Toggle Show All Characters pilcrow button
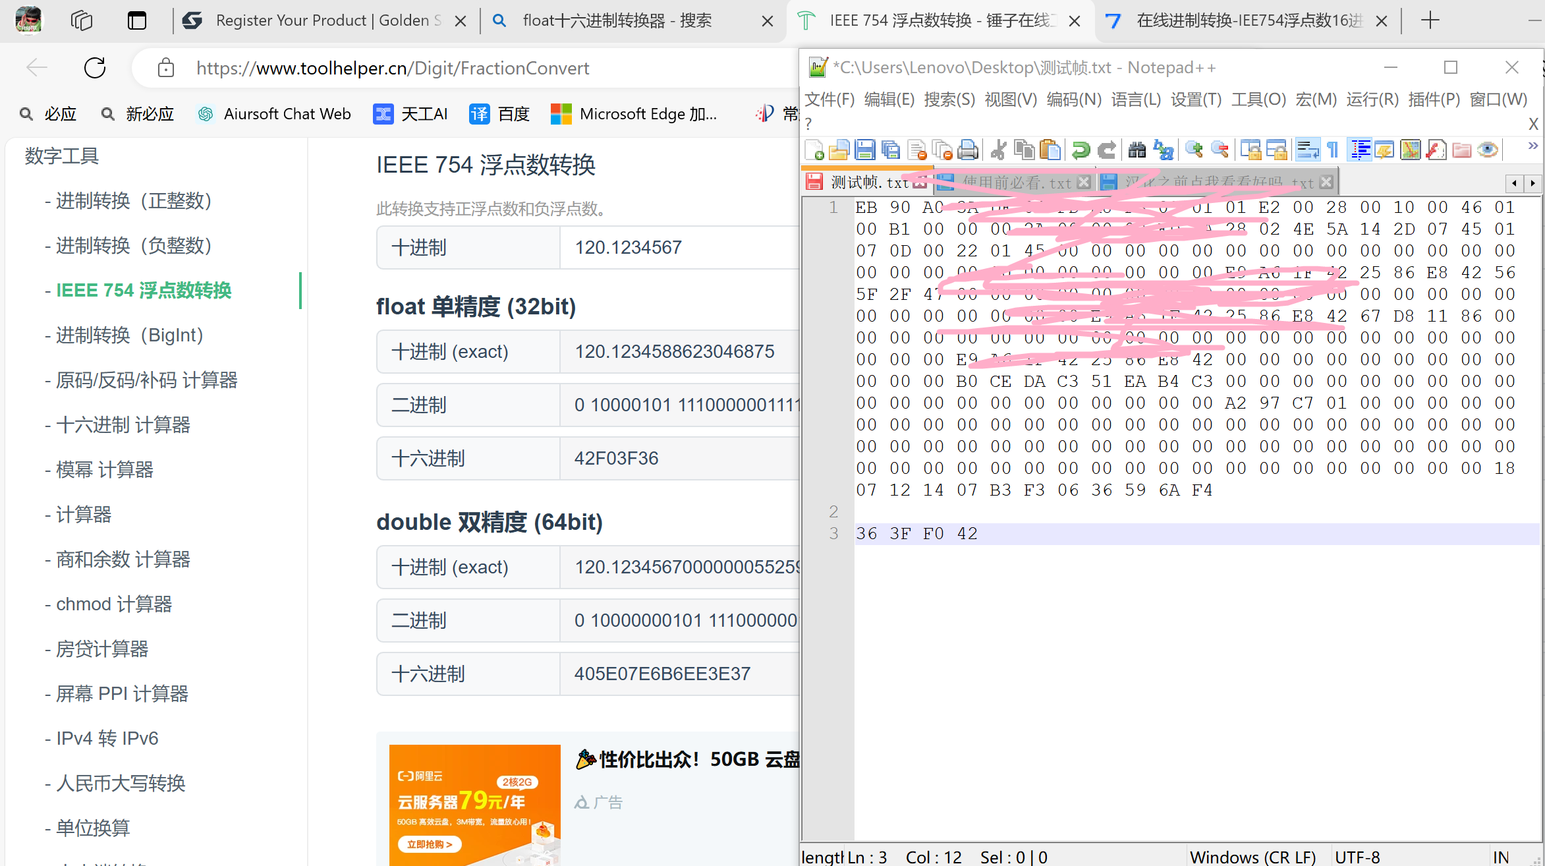The width and height of the screenshot is (1545, 866). tap(1333, 150)
